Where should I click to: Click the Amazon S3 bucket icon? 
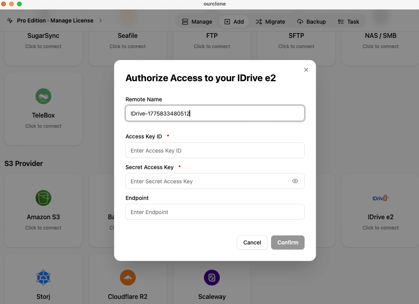tap(43, 198)
